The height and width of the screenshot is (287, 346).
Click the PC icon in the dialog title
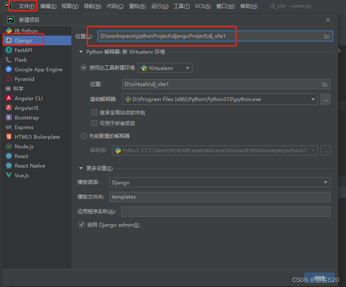click(11, 20)
